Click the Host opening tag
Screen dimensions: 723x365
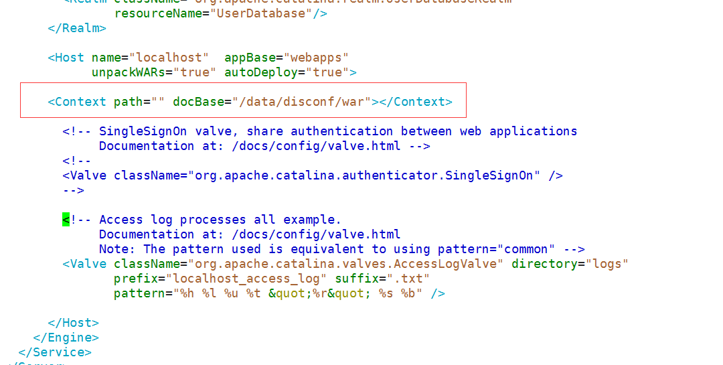[x=66, y=58]
